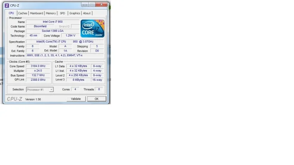
Task: Click the Core Voltage value '1.294 V'
Action: (x=70, y=36)
